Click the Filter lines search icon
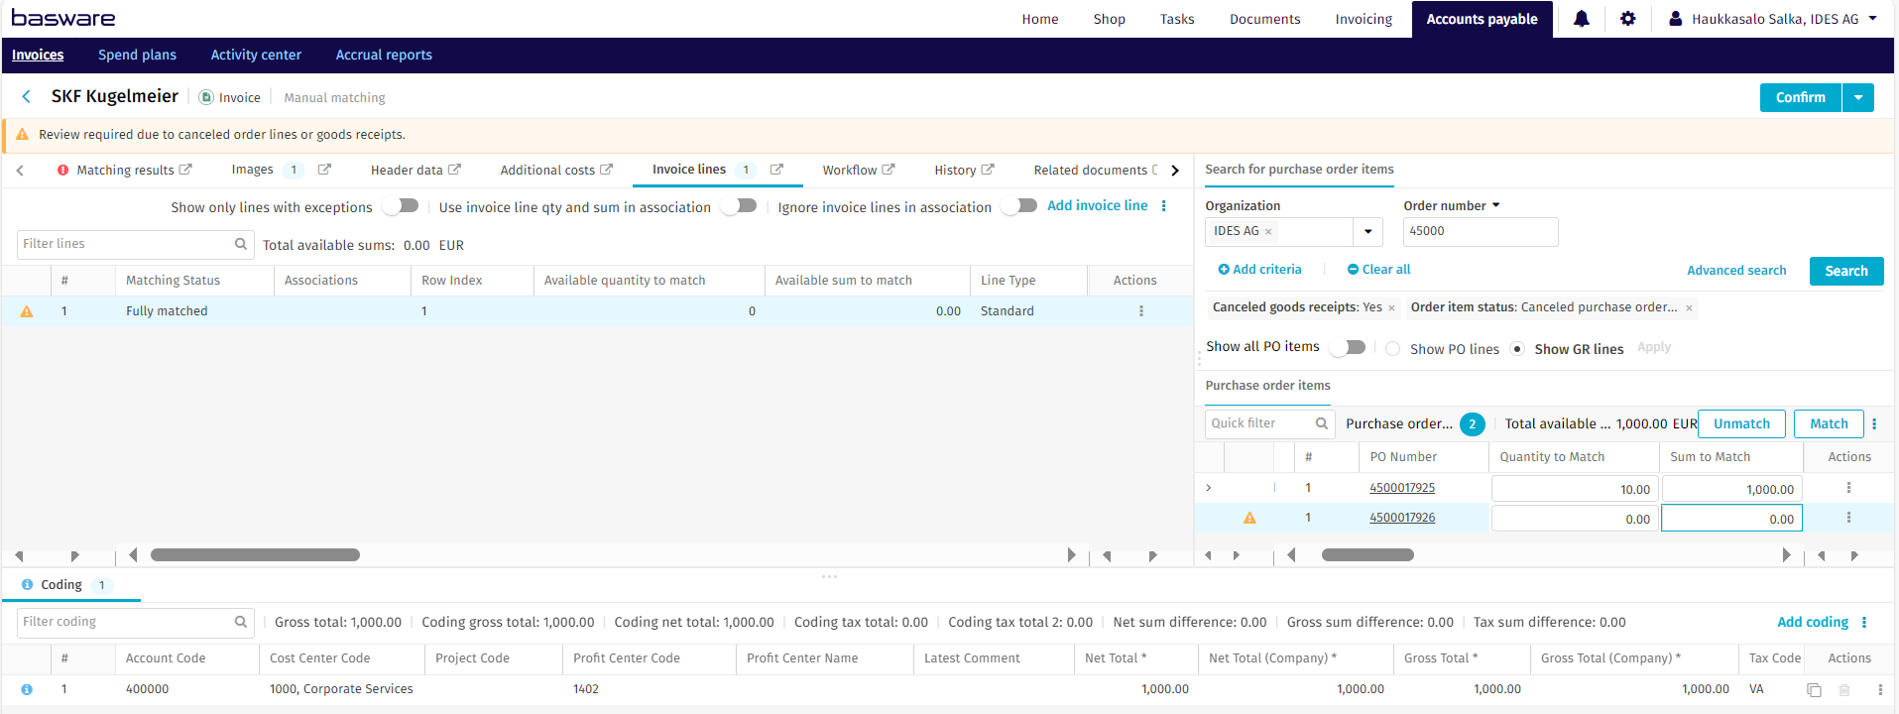The height and width of the screenshot is (714, 1899). coord(240,244)
